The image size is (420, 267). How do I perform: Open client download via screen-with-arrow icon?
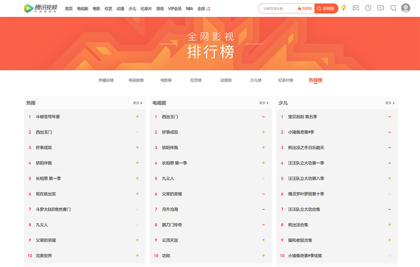[x=393, y=8]
